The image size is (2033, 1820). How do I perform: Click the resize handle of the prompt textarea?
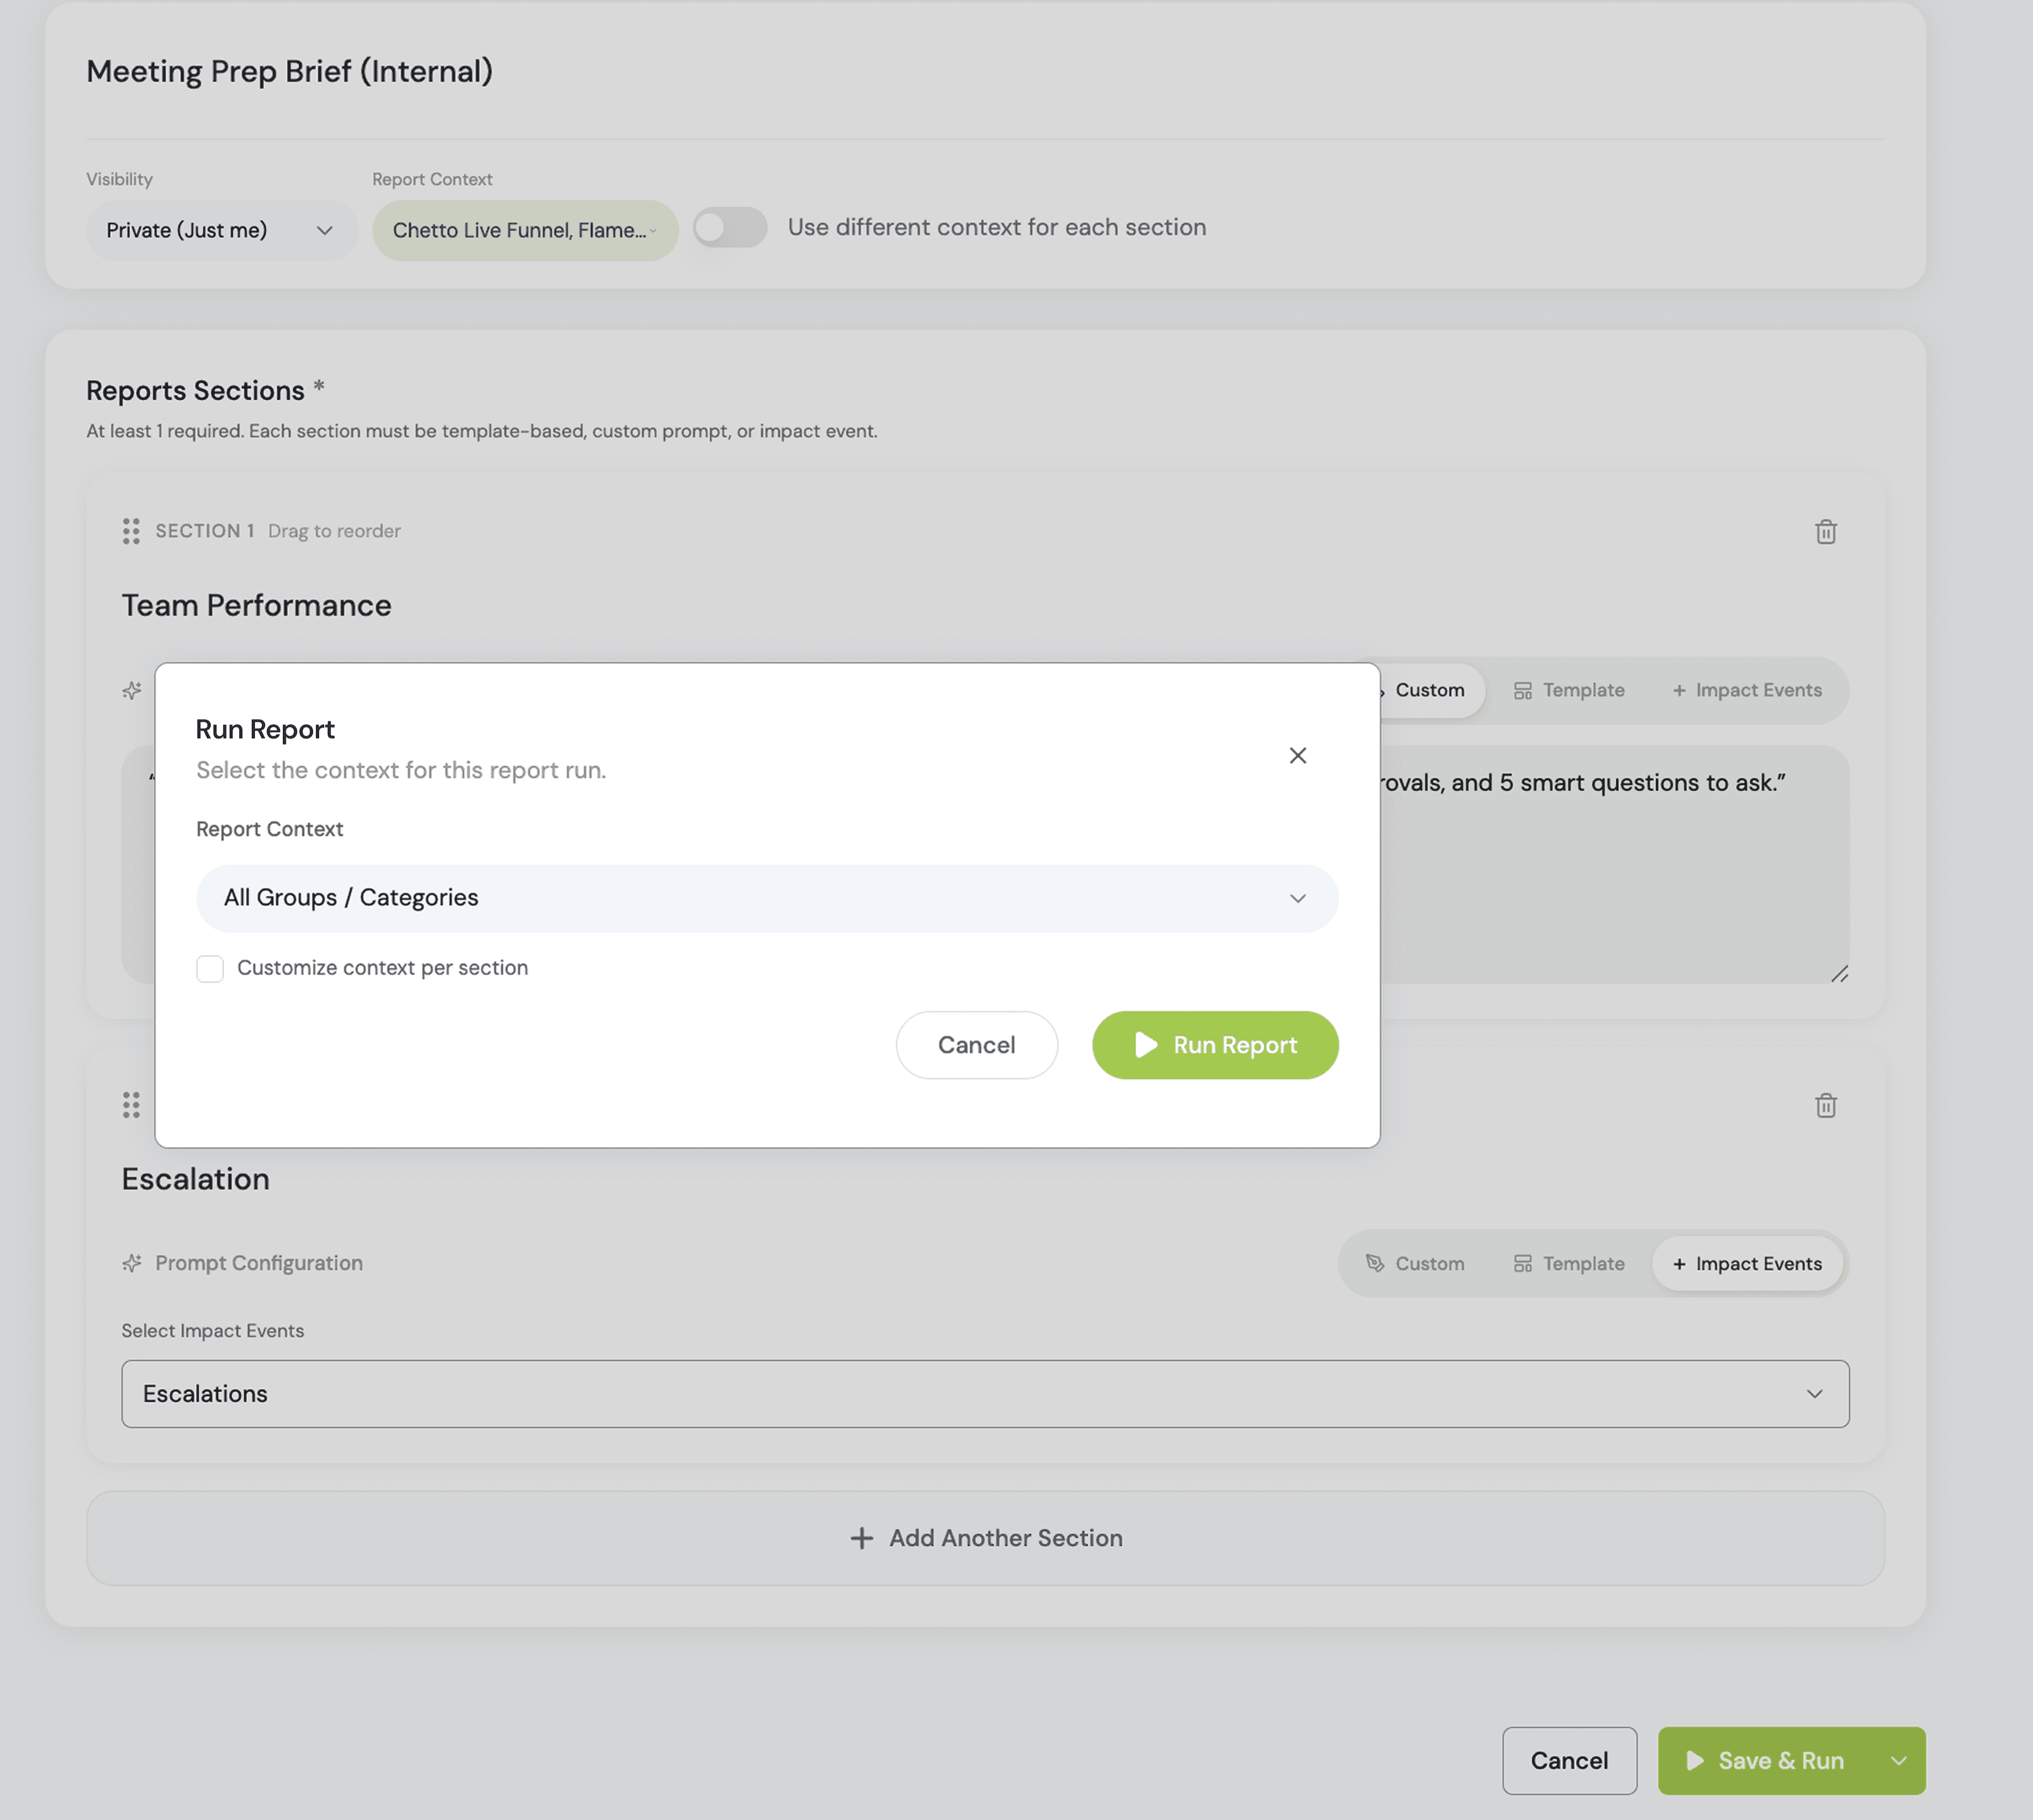click(1839, 974)
